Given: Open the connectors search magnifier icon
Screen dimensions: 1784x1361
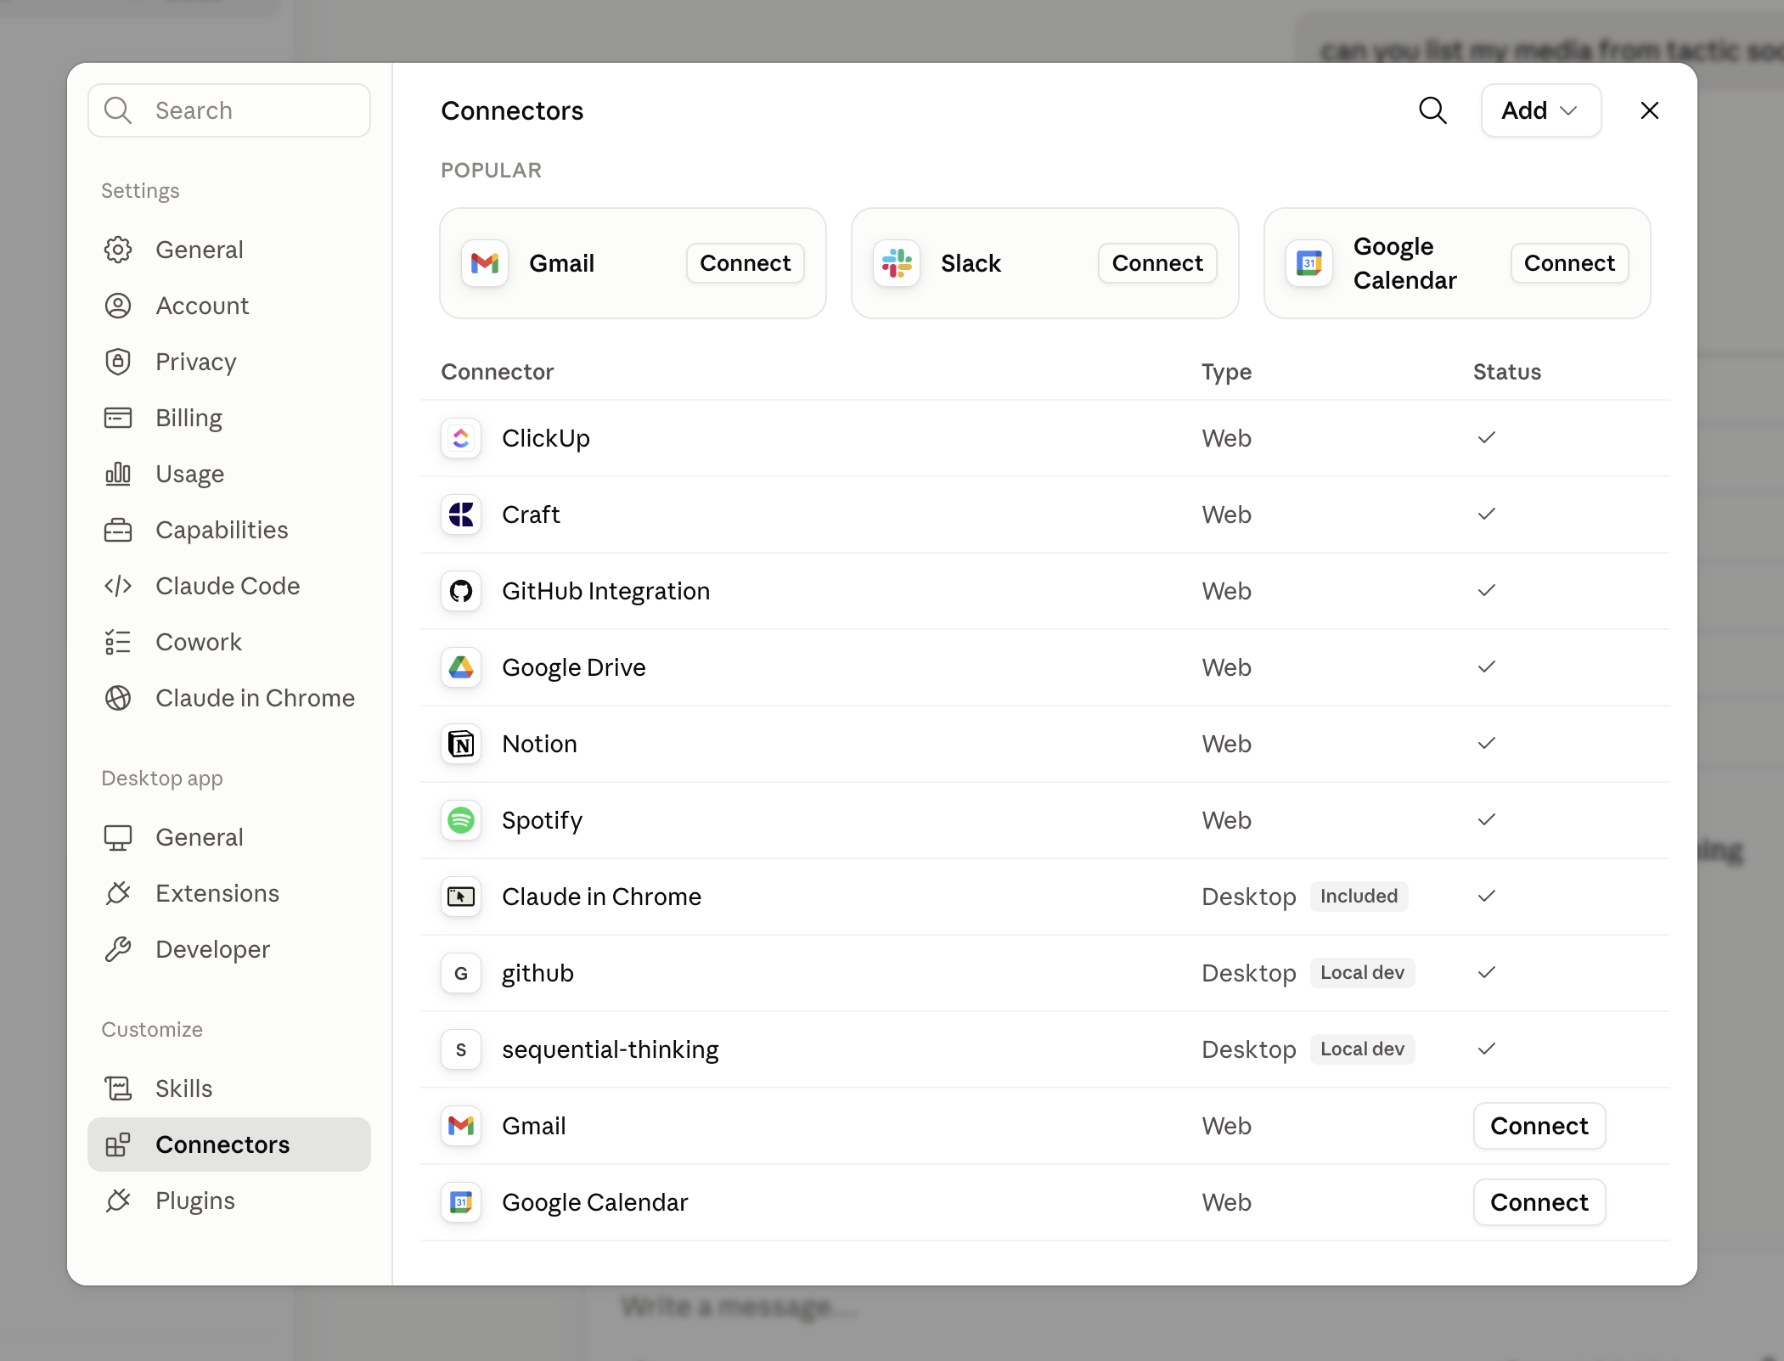Looking at the screenshot, I should click(x=1432, y=110).
